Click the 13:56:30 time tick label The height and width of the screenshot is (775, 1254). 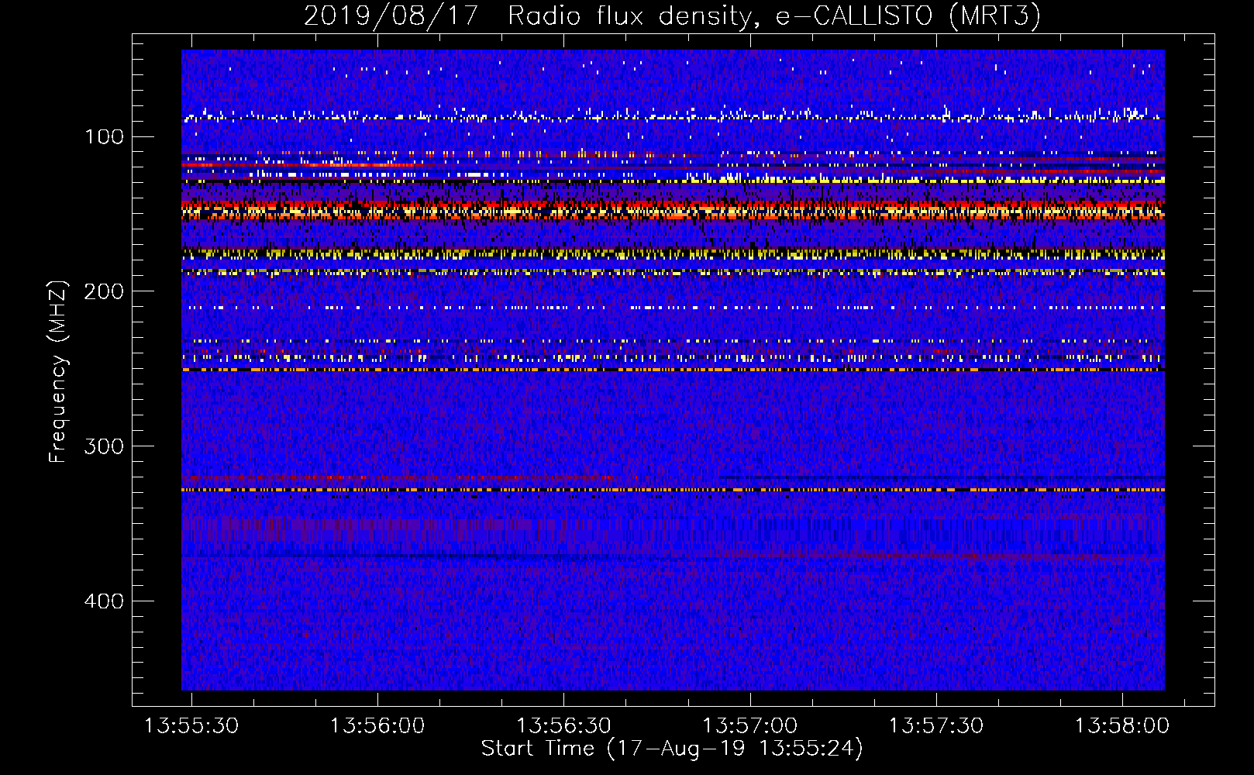(x=563, y=726)
